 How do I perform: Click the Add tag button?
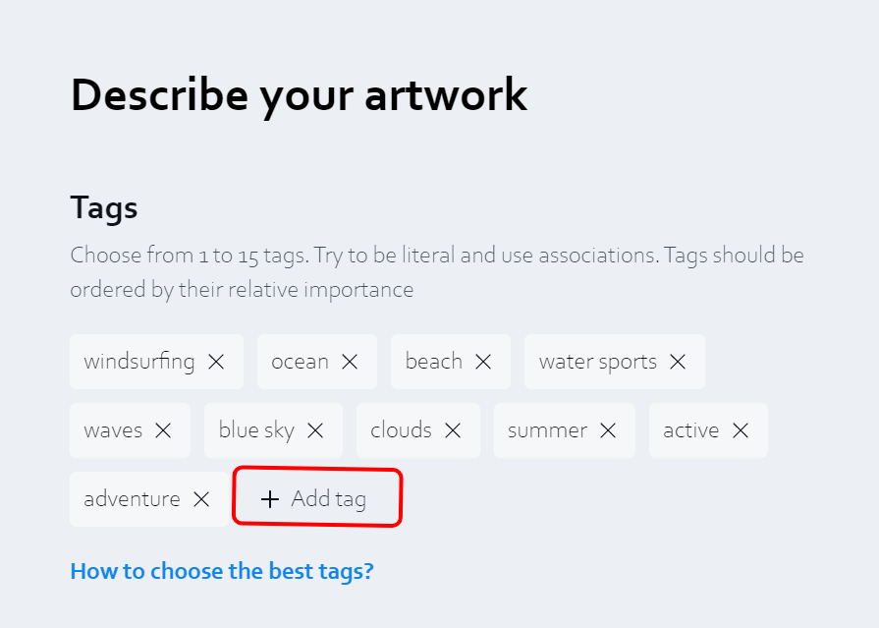pyautogui.click(x=317, y=498)
